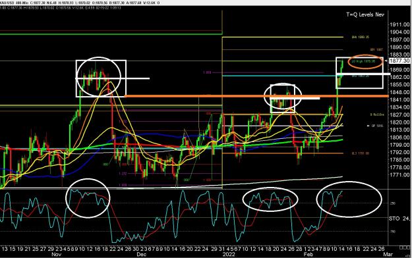This screenshot has width=412, height=258.
Task: Click the 1834.00 price axis label
Action: (x=399, y=107)
